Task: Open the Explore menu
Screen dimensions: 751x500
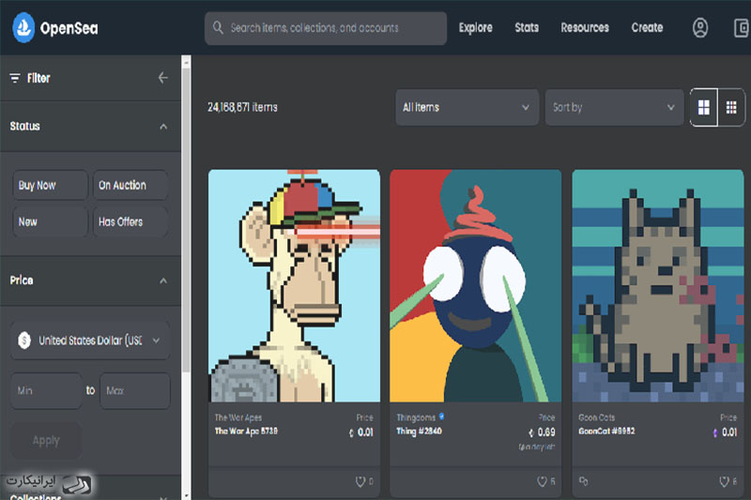Action: tap(476, 28)
